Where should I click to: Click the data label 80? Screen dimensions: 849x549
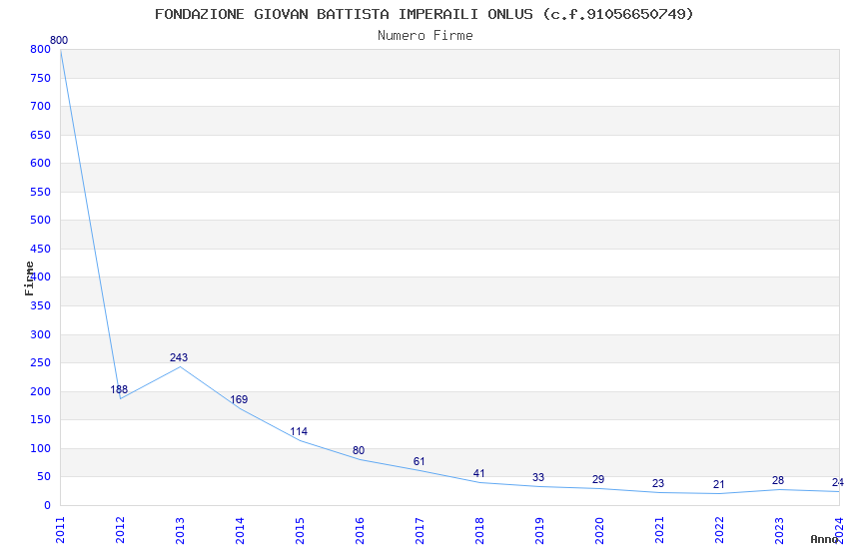pyautogui.click(x=359, y=450)
